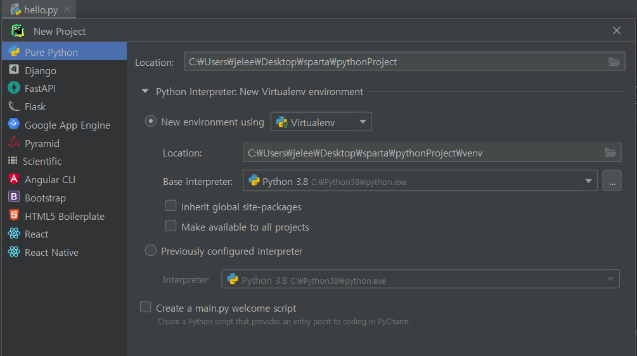Click the Virtualenv Python icon in dropdown

point(281,122)
